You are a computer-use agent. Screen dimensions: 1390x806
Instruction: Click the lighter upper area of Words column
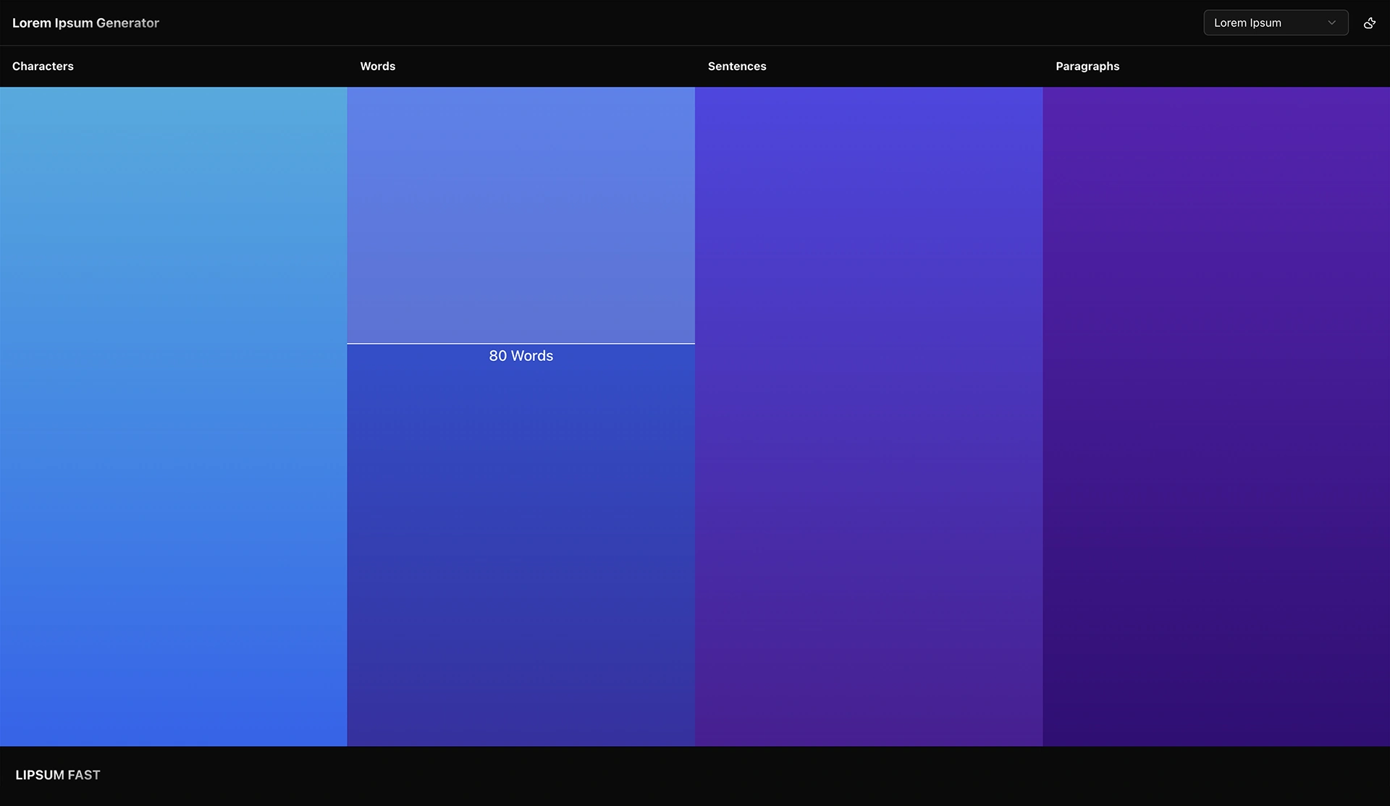tap(521, 215)
